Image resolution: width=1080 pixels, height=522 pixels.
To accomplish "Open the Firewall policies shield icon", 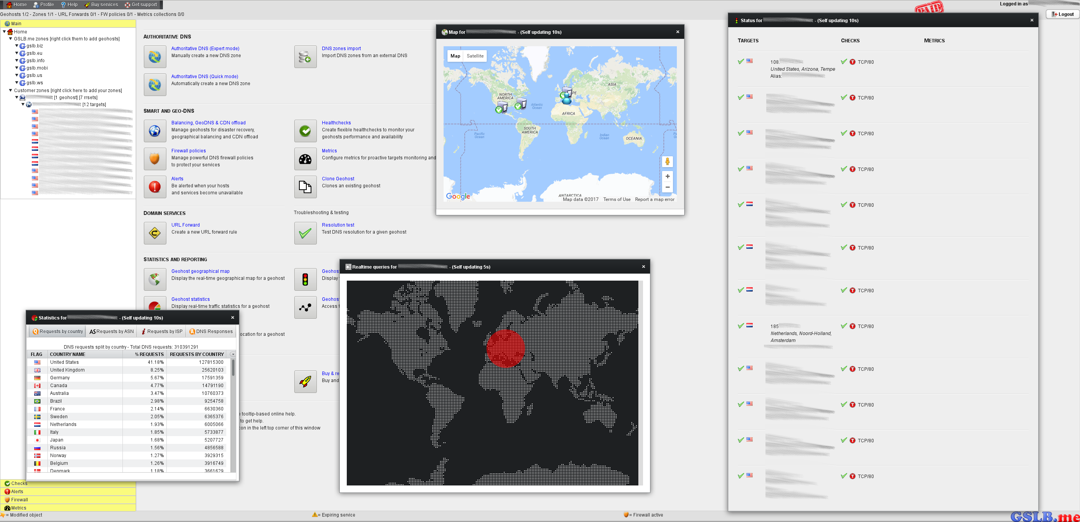I will pyautogui.click(x=155, y=159).
